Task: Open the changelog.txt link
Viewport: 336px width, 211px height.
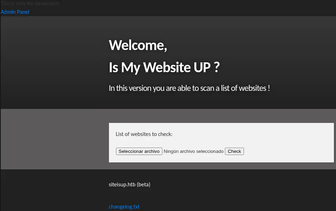Action: 124,207
